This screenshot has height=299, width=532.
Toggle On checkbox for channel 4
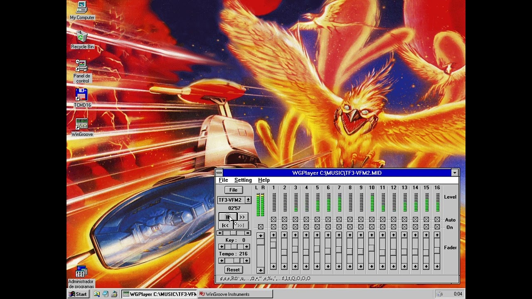pyautogui.click(x=306, y=227)
